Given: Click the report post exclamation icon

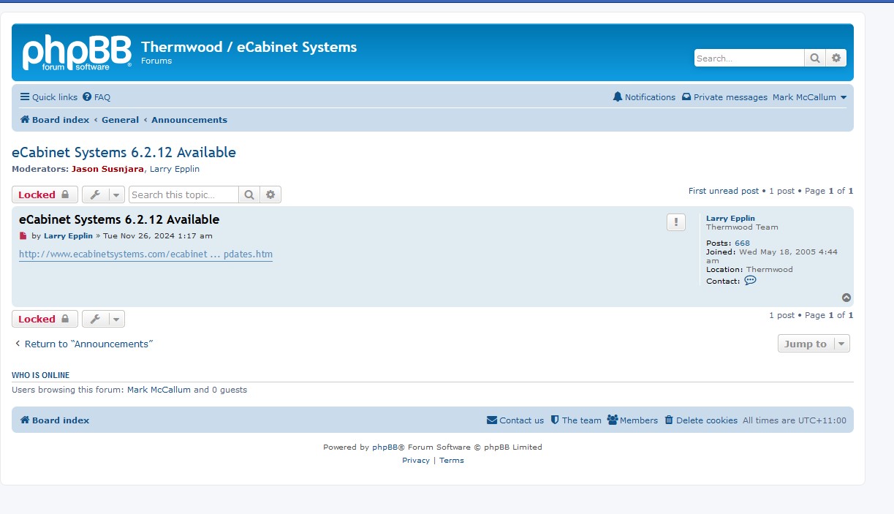Looking at the screenshot, I should (x=676, y=222).
